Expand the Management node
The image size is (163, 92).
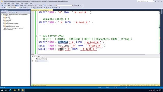(3, 25)
